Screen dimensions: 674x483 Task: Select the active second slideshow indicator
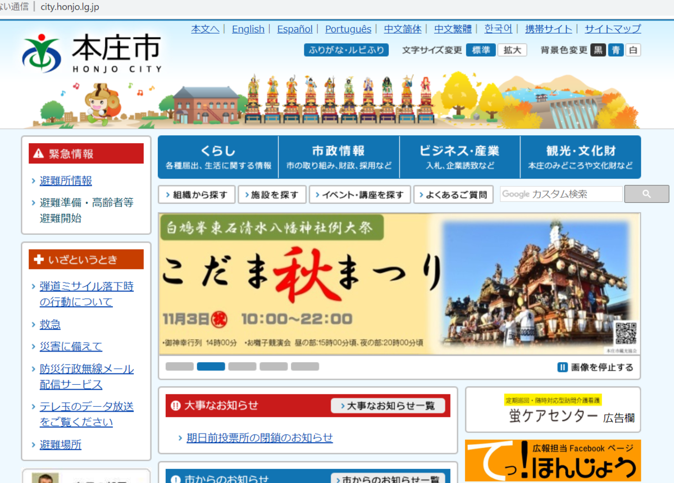click(211, 366)
